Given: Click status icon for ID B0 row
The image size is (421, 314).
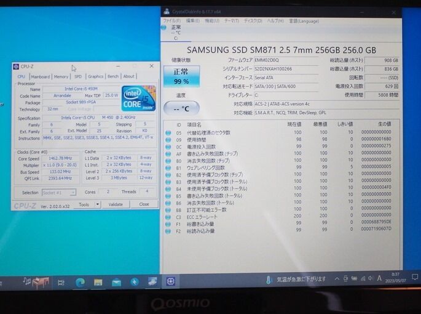Looking at the screenshot, I should (168, 161).
